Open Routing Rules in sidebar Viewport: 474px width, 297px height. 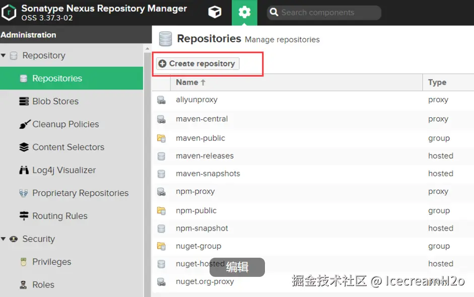tap(72, 216)
